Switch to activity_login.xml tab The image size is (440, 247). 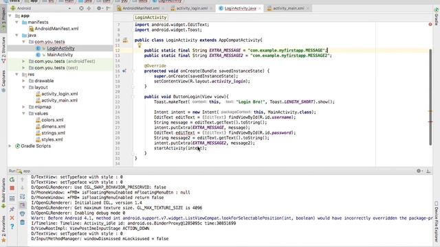192,8
